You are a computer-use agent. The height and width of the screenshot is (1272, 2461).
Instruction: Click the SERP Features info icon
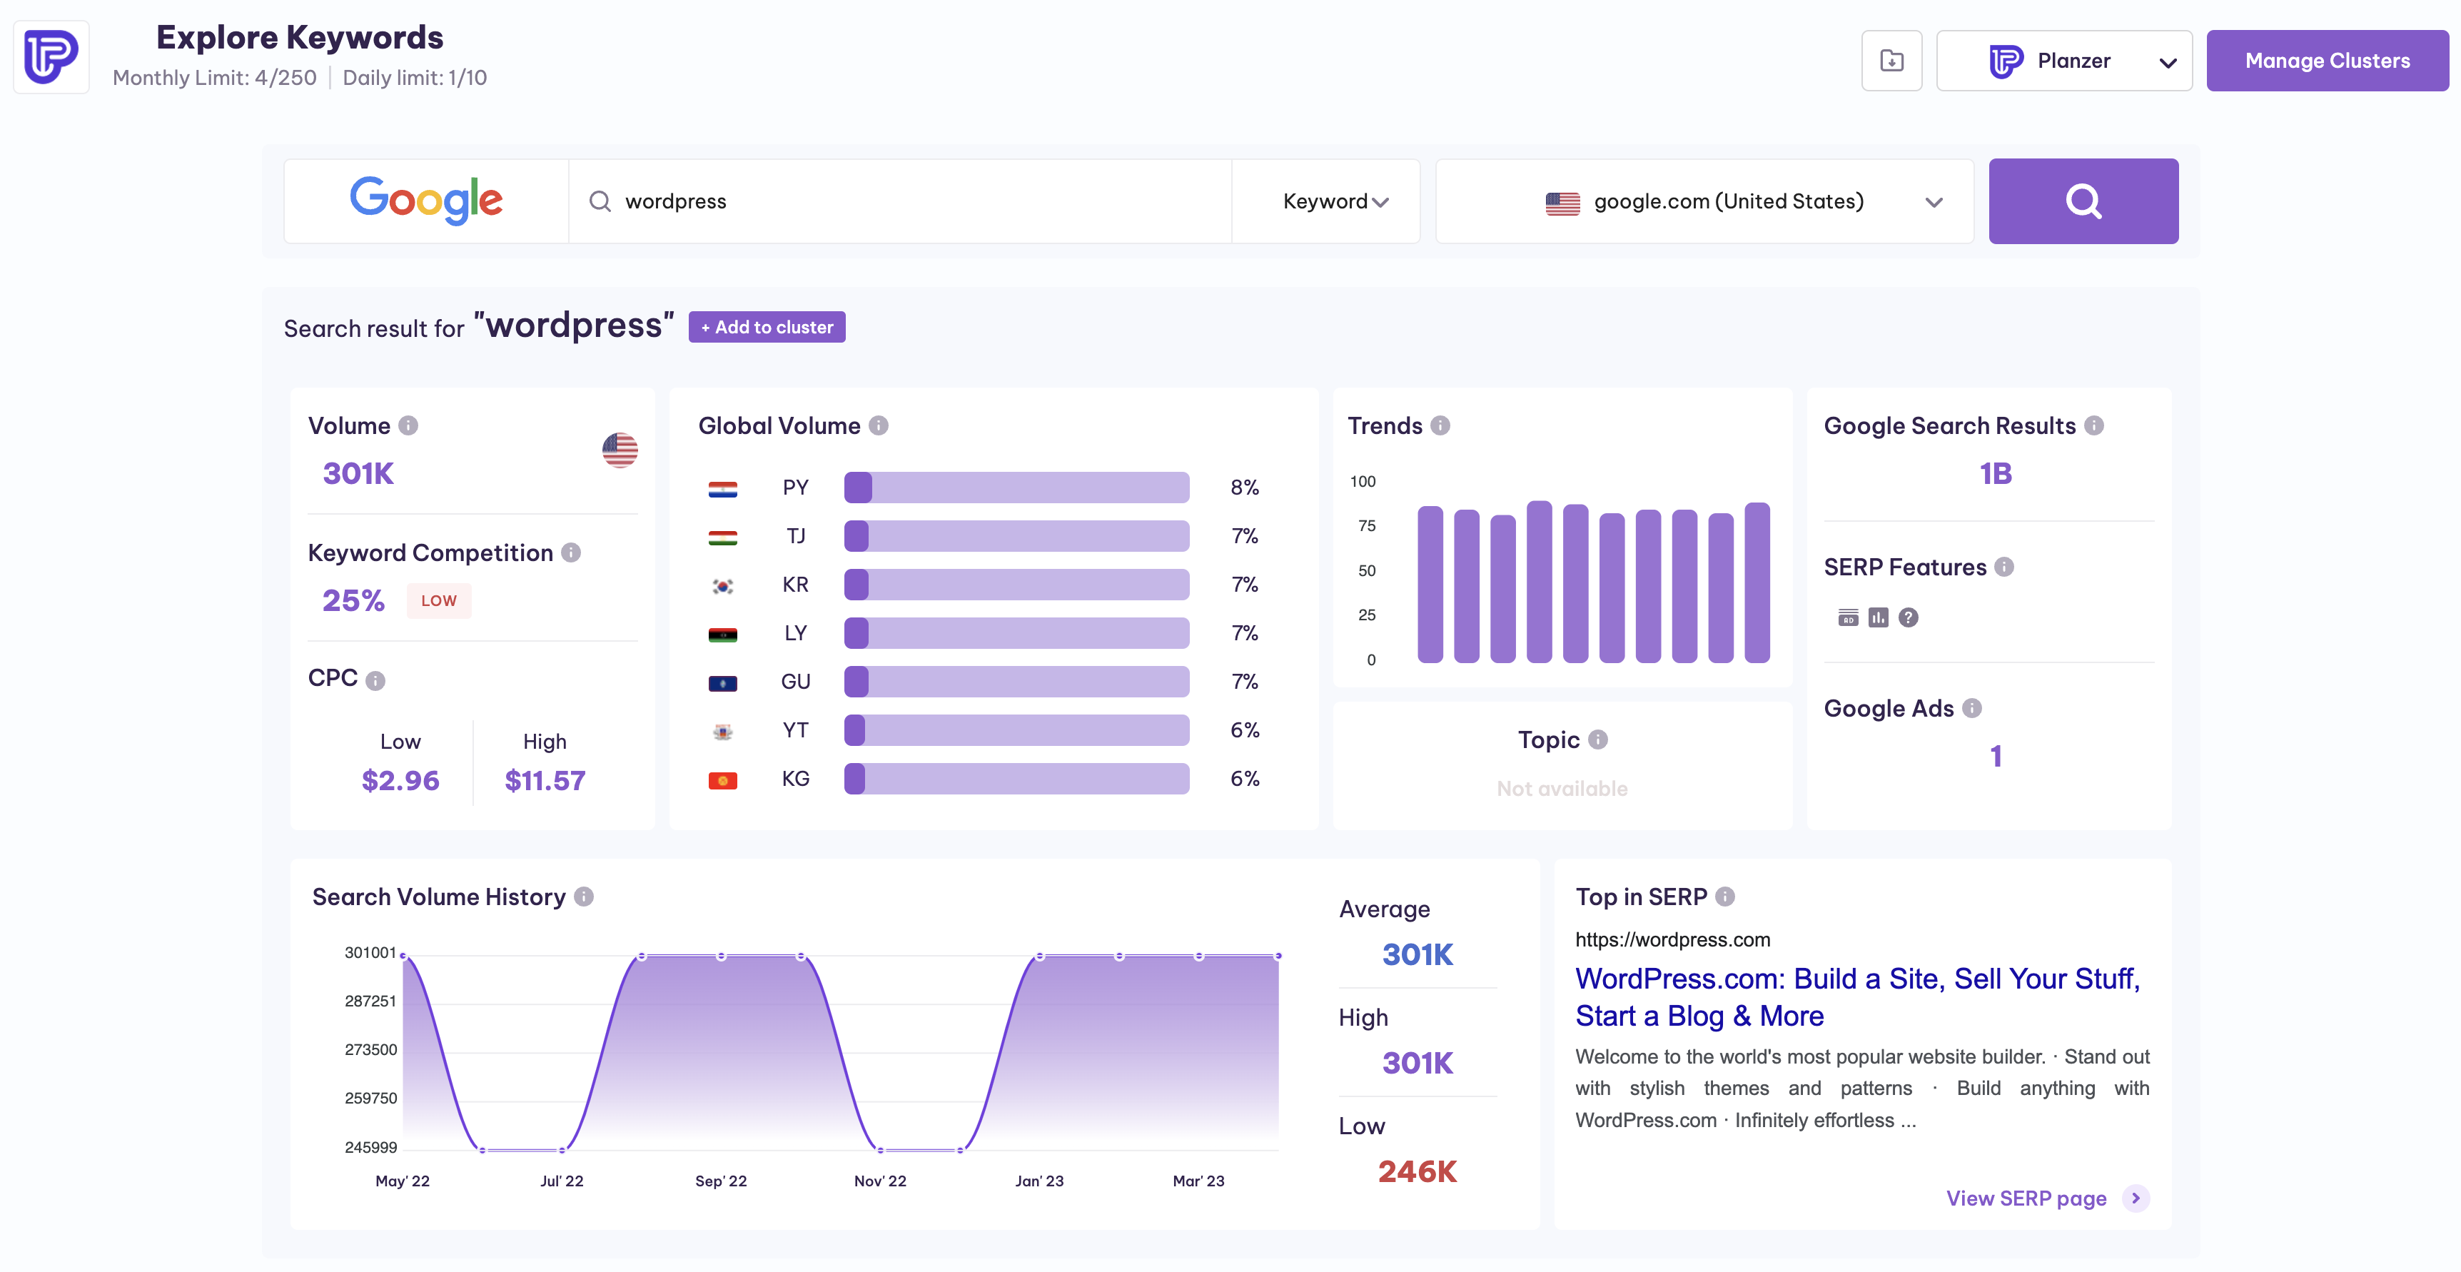click(2003, 567)
